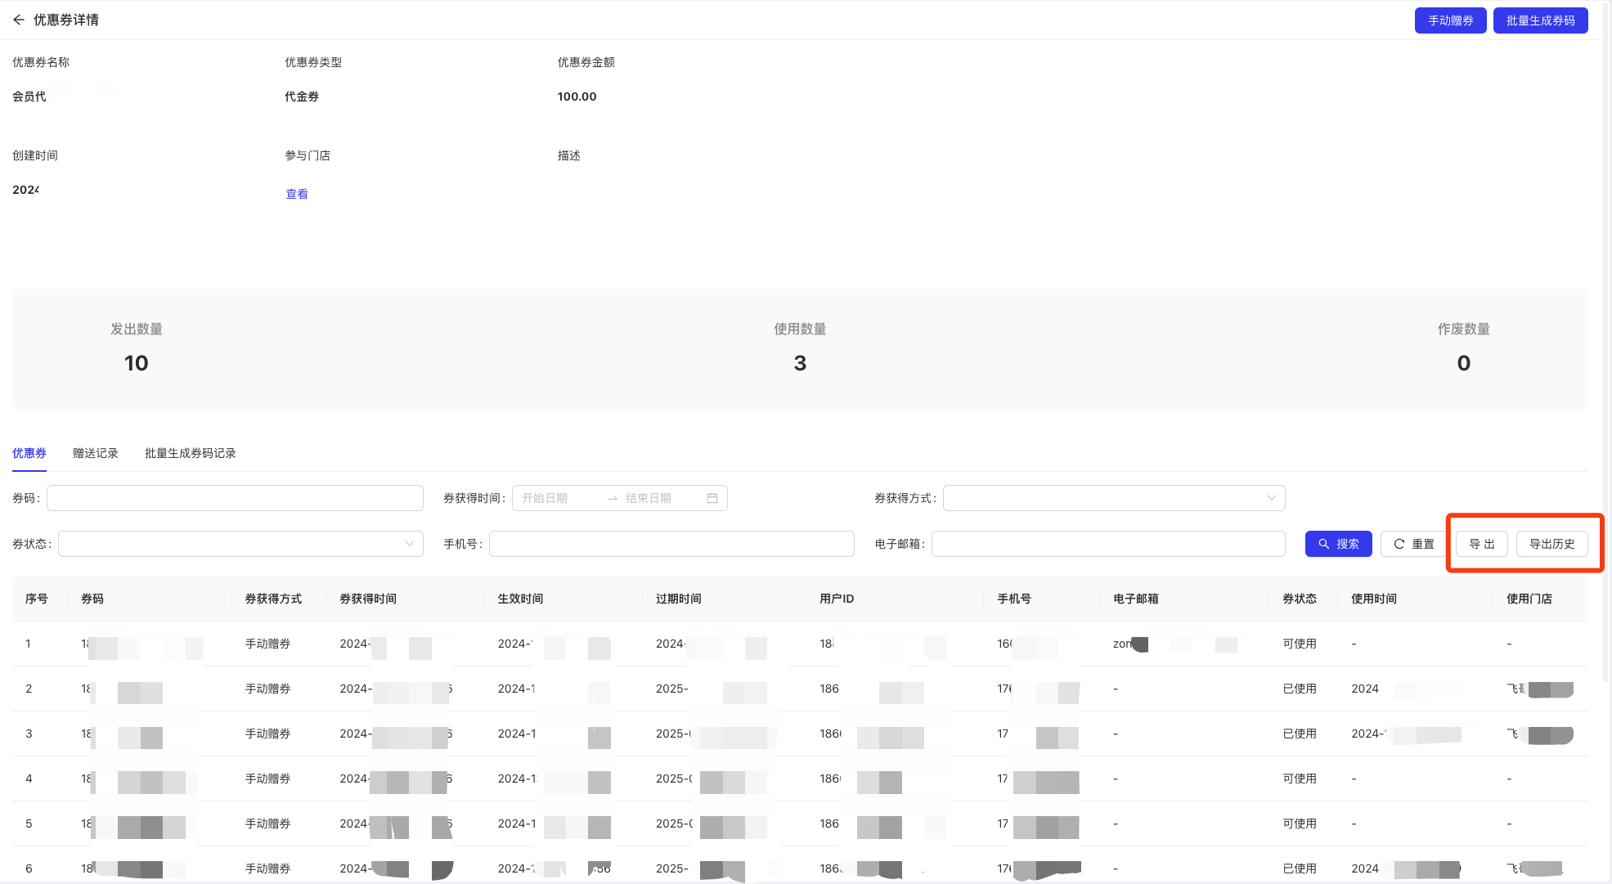Click 已使用 status in row 3
Image resolution: width=1612 pixels, height=884 pixels.
1299,734
